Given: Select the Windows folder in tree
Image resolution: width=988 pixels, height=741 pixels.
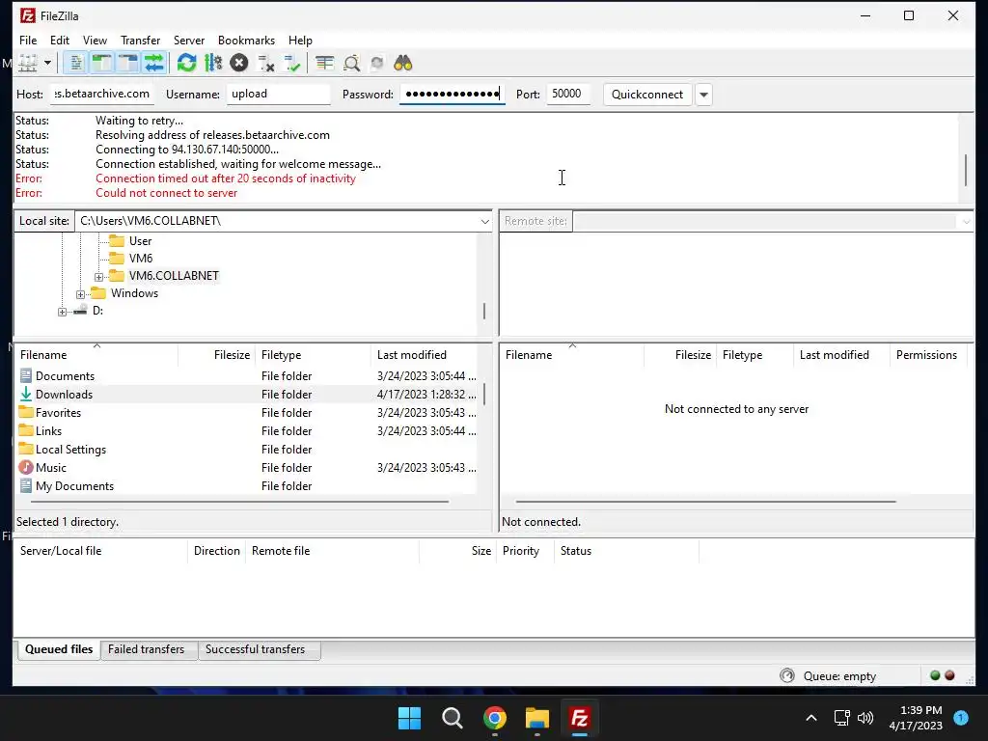Looking at the screenshot, I should point(134,293).
